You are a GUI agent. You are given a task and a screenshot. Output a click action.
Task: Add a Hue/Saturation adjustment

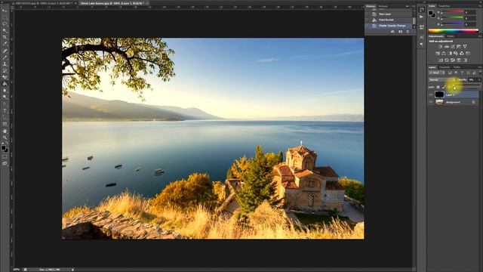click(x=438, y=54)
